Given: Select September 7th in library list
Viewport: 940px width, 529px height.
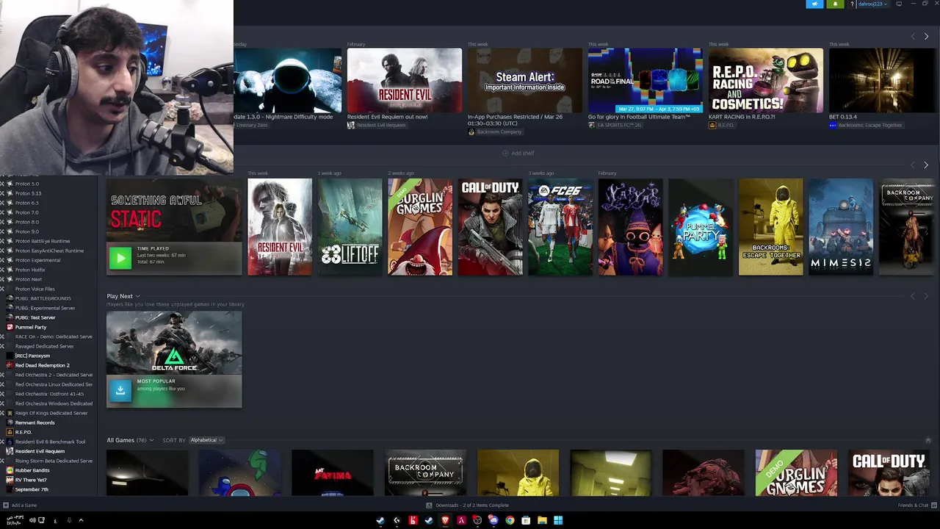Looking at the screenshot, I should pyautogui.click(x=32, y=489).
